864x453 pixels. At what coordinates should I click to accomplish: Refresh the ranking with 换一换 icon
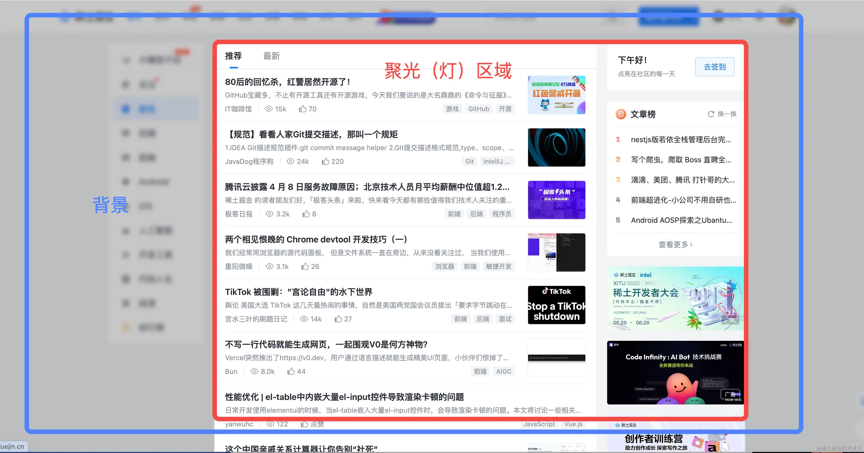(711, 114)
